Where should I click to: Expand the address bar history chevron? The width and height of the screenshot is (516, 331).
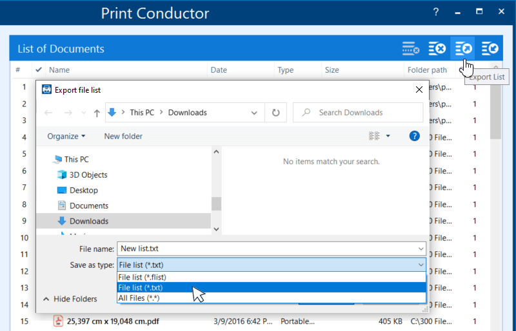point(254,113)
